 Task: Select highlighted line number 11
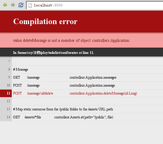(9, 93)
